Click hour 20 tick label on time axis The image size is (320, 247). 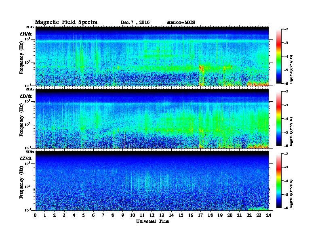(x=229, y=216)
